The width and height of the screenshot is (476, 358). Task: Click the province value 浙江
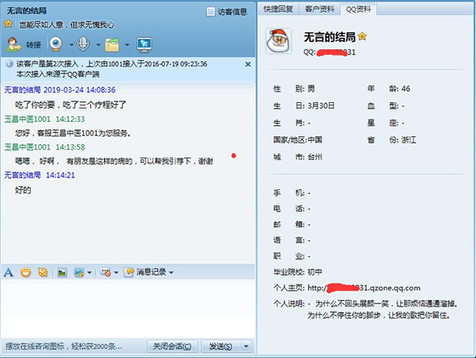tap(409, 140)
